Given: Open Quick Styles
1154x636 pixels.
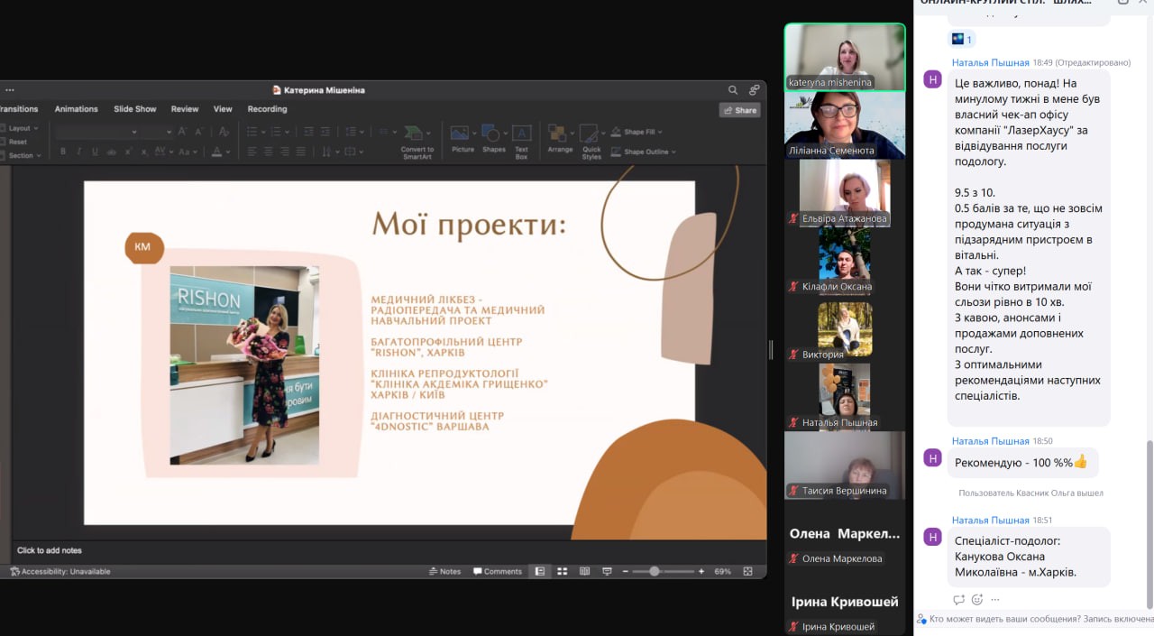Looking at the screenshot, I should pyautogui.click(x=591, y=142).
